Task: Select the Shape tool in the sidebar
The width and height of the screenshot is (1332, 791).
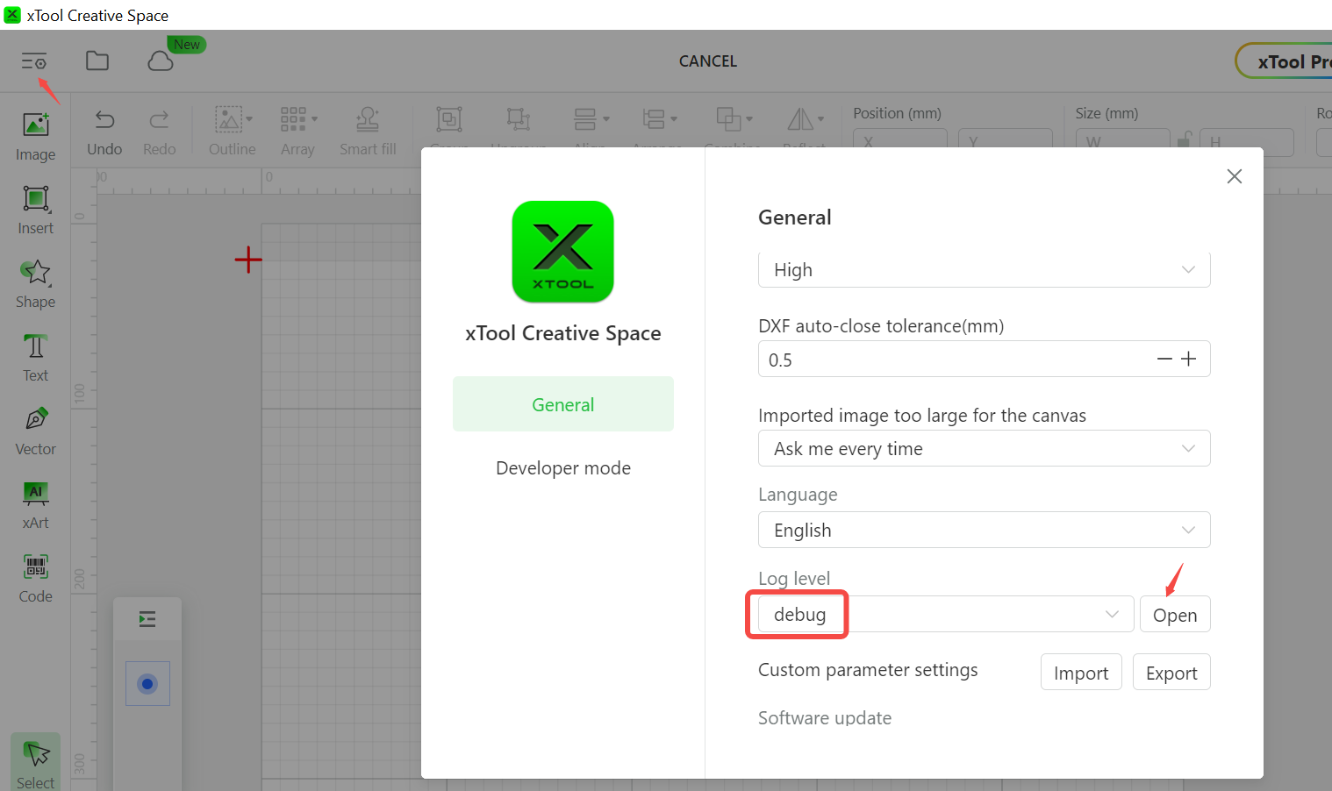Action: pyautogui.click(x=35, y=284)
